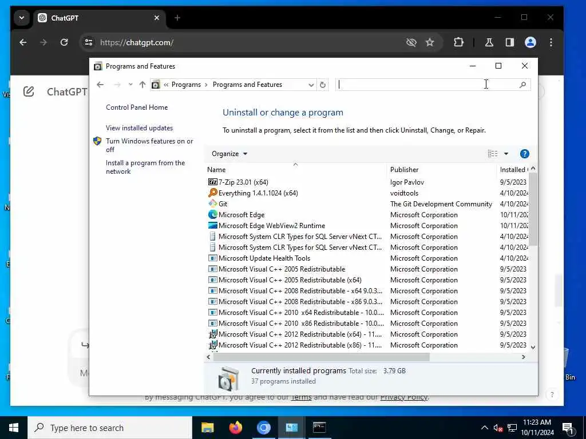Open Turn Windows features on or off

click(149, 145)
